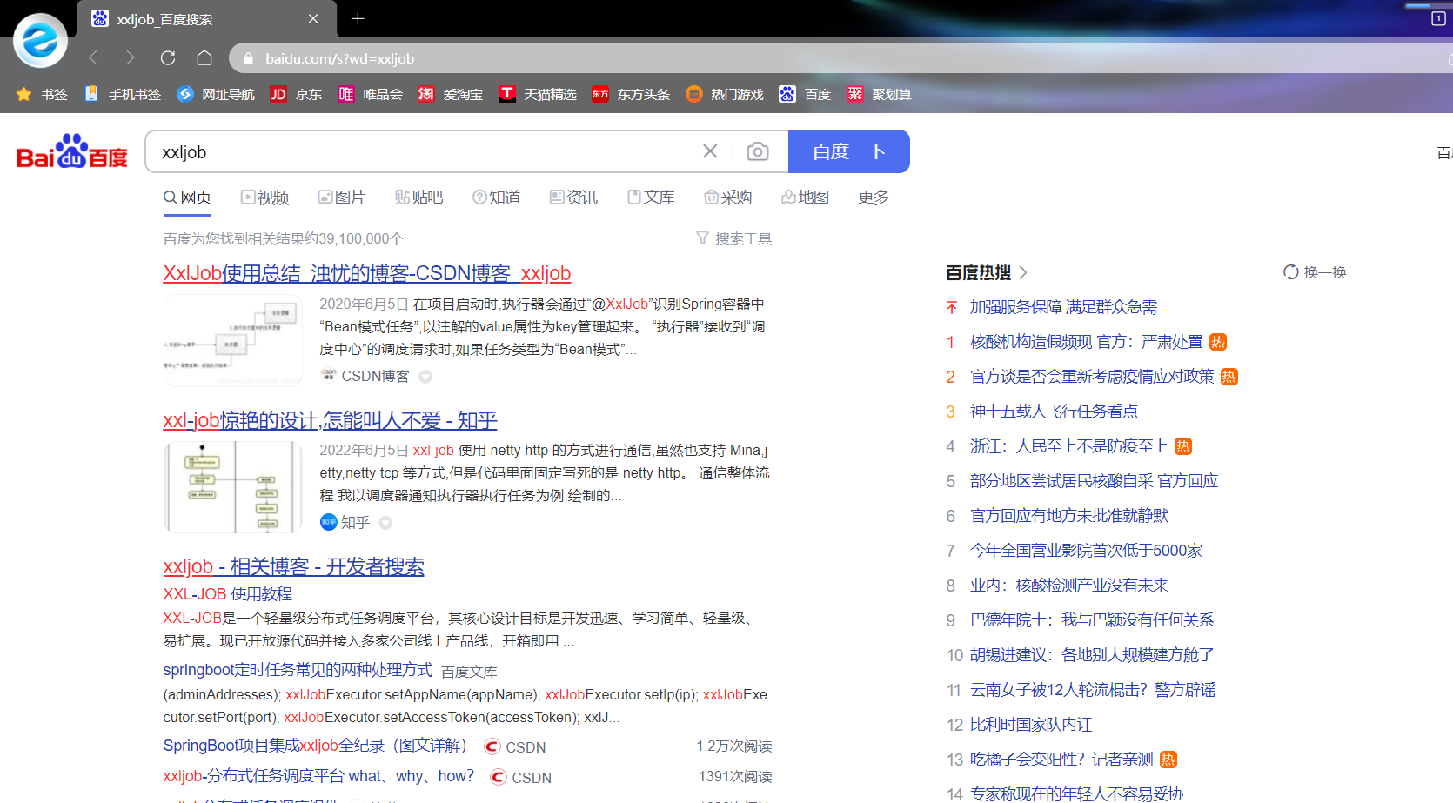Open 今年全国营业影院首次低于5000家 topic
Image resolution: width=1453 pixels, height=803 pixels.
[x=1086, y=551]
